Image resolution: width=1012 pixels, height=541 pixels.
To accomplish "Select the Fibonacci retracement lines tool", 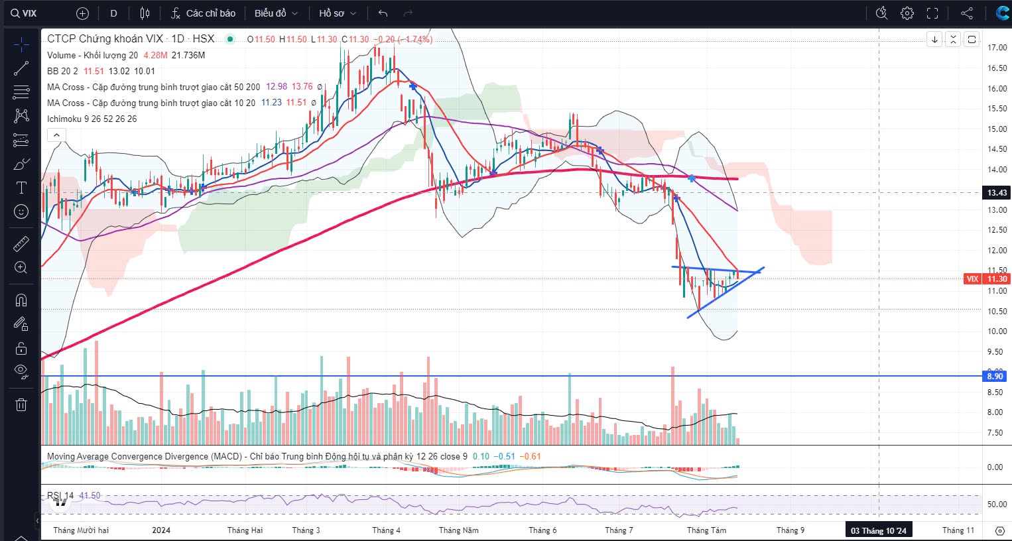I will [21, 91].
